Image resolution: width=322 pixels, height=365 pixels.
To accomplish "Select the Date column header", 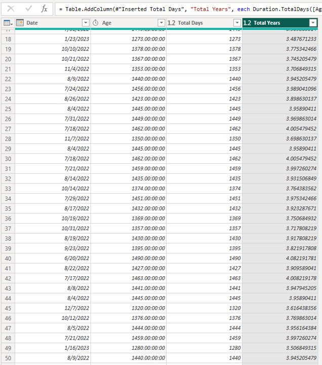I will 53,23.
